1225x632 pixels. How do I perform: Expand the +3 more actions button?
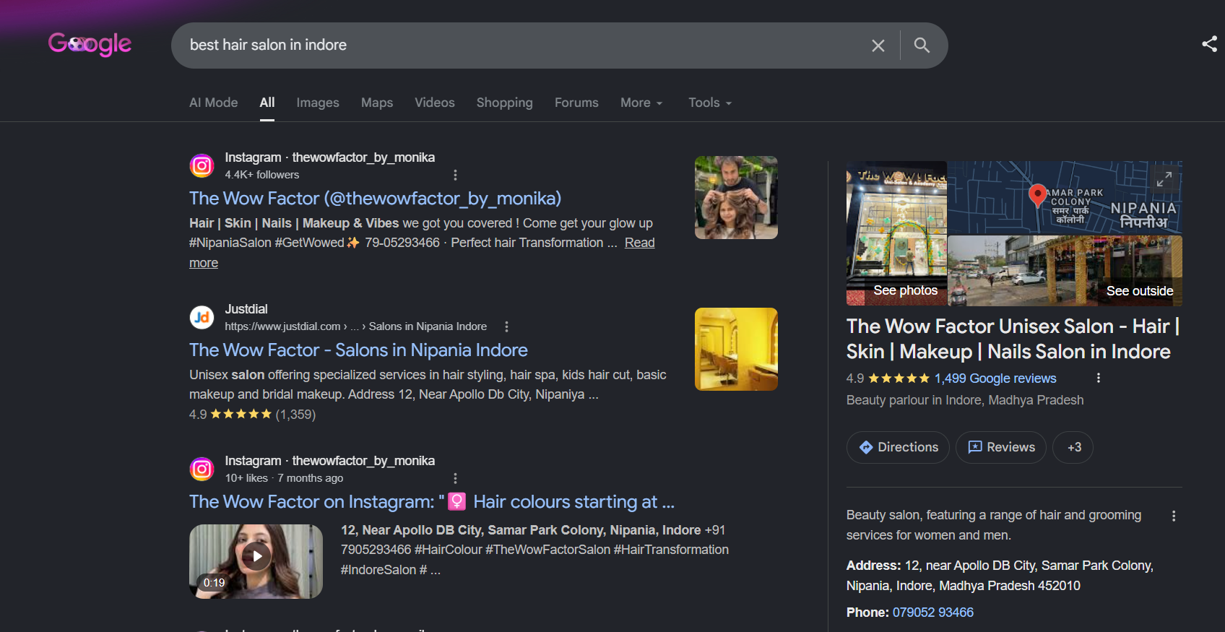pyautogui.click(x=1073, y=447)
